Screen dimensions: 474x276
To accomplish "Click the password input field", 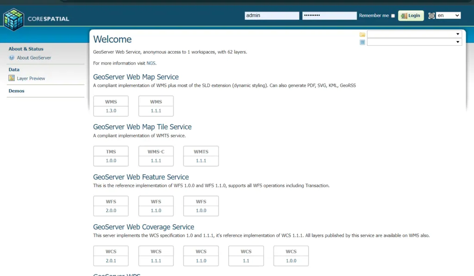I will click(x=330, y=15).
